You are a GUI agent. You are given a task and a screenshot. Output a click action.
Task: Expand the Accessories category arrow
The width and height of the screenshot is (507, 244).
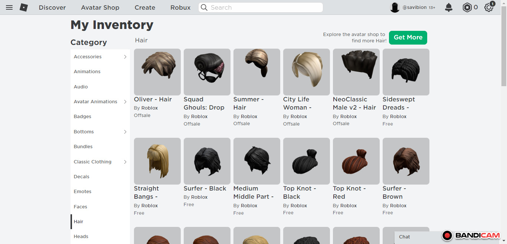[125, 57]
